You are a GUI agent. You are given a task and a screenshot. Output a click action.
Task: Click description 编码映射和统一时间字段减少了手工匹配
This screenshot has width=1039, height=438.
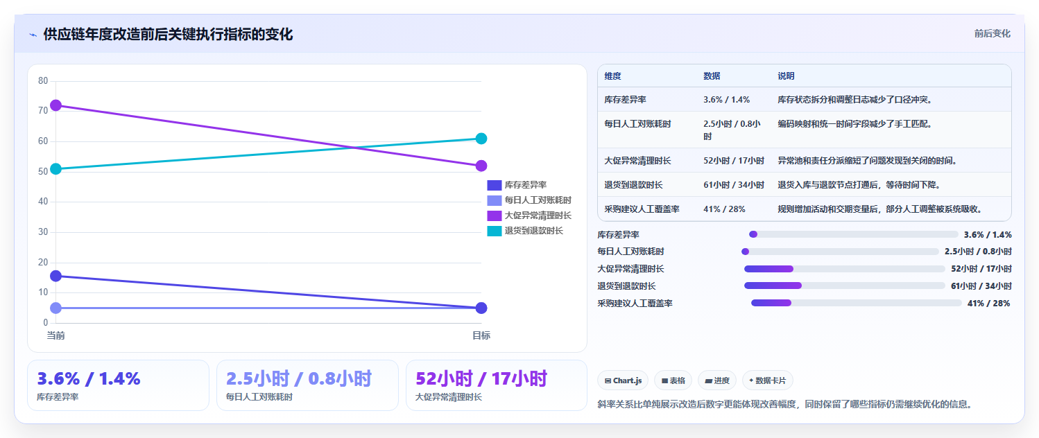click(855, 124)
